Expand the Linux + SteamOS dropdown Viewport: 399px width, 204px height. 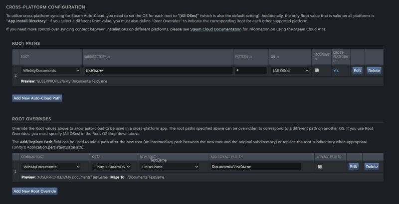pos(111,167)
